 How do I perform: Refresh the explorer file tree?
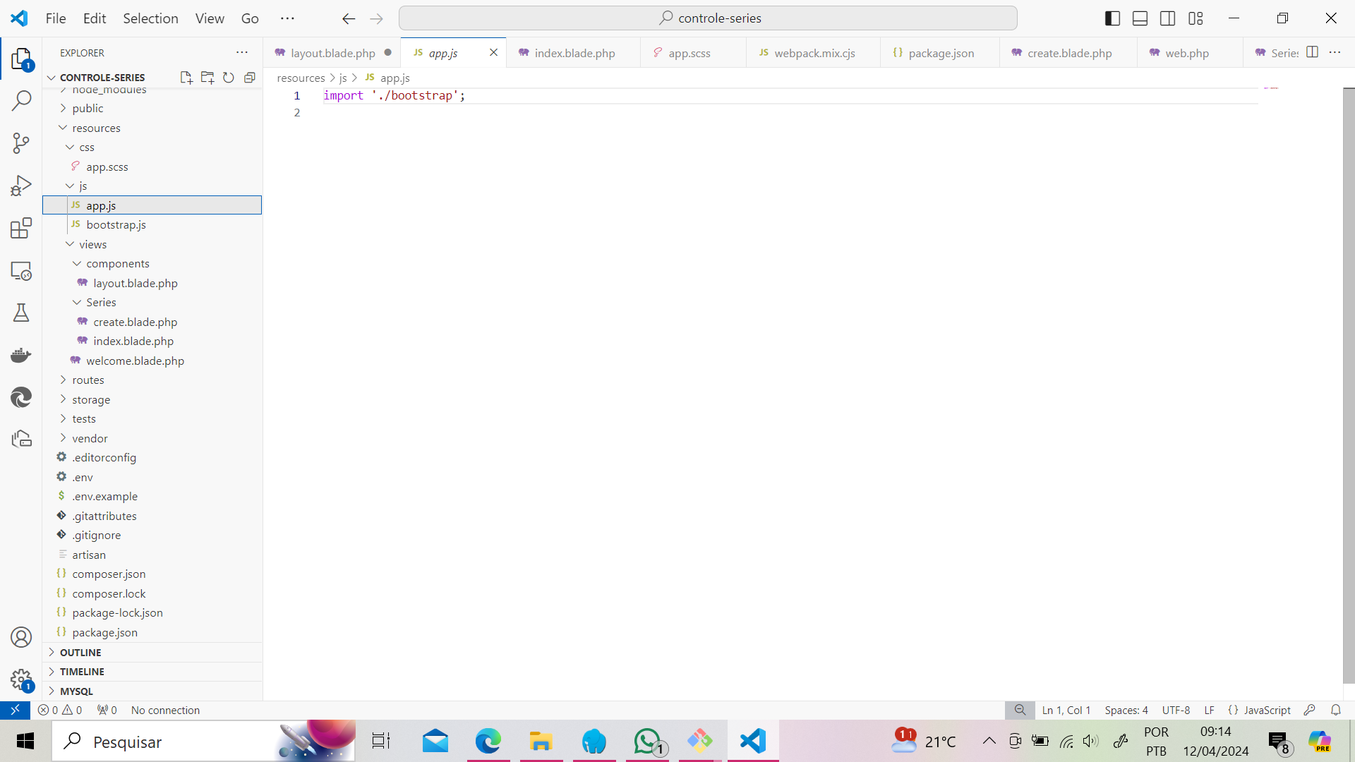tap(228, 78)
